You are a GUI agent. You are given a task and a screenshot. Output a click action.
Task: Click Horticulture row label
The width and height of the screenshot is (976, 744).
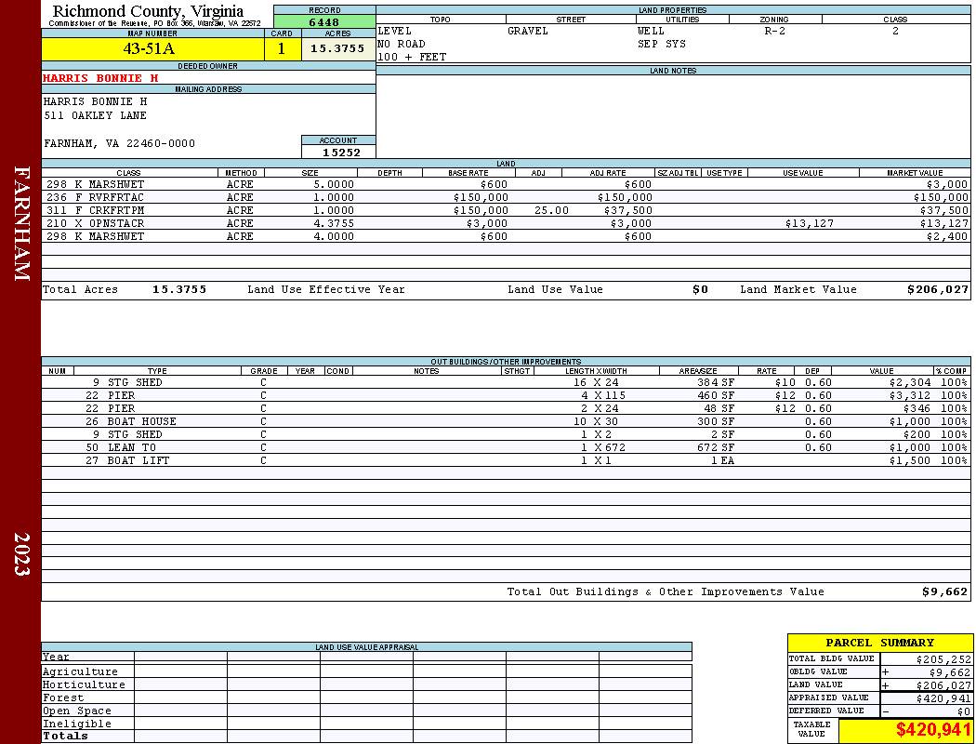[84, 684]
